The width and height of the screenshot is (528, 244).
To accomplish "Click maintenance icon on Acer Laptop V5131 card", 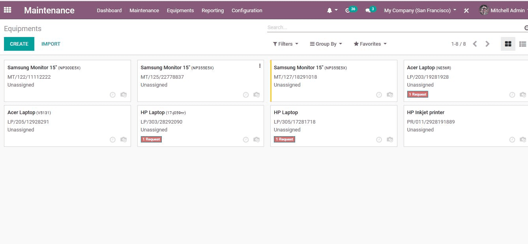I will pos(124,140).
